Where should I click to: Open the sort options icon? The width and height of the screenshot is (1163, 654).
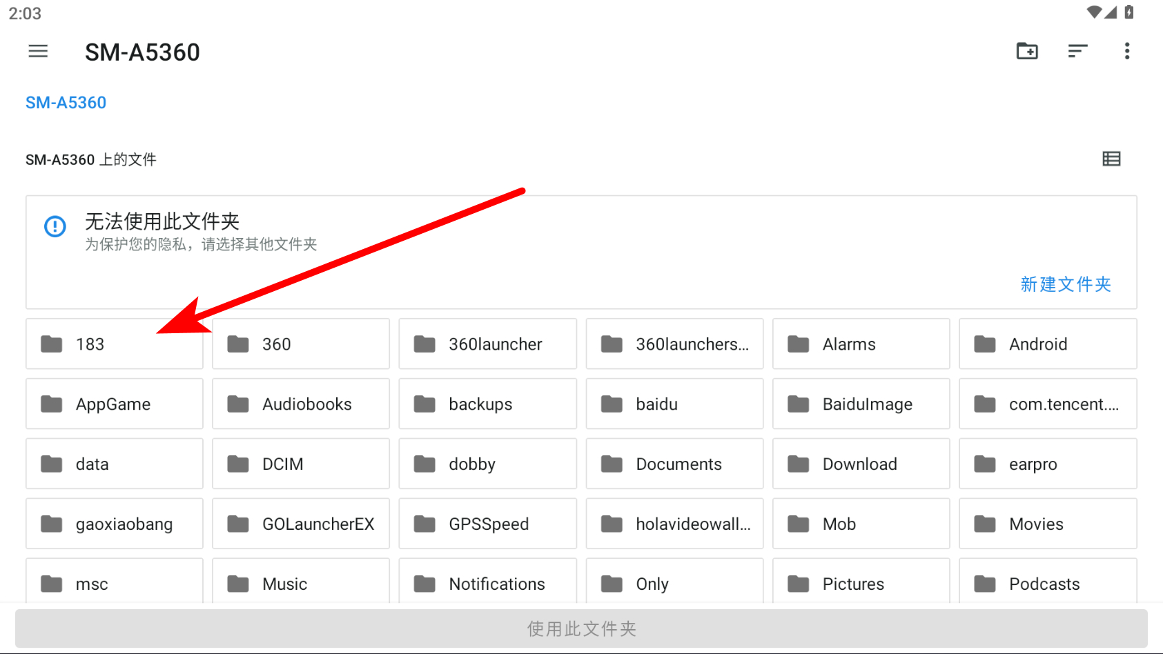(1077, 51)
